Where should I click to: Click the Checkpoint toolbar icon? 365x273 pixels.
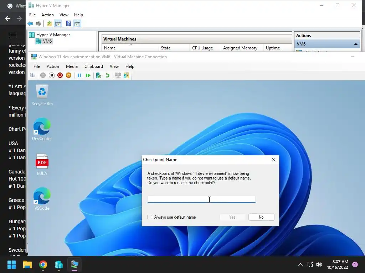(99, 75)
